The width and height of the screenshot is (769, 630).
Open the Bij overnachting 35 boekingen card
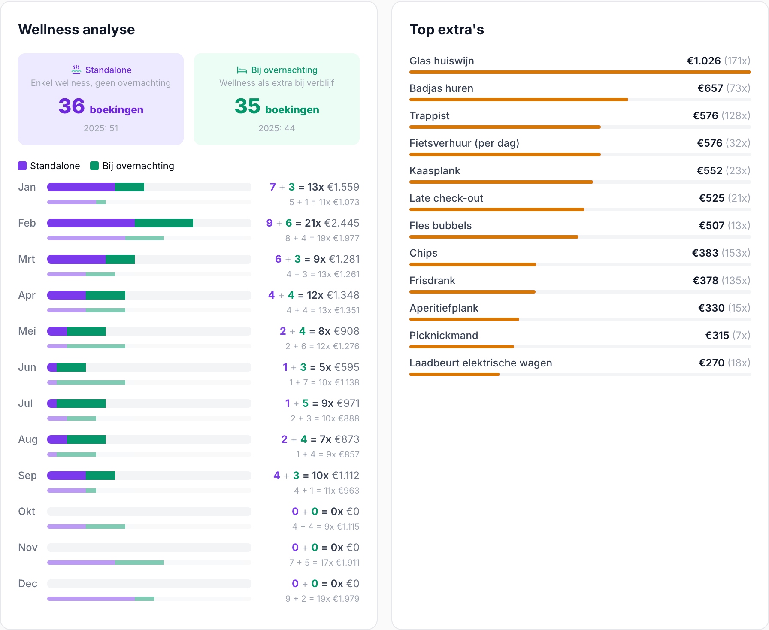coord(277,99)
